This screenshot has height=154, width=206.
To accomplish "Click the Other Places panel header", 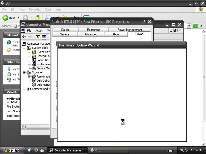I will [12, 62].
